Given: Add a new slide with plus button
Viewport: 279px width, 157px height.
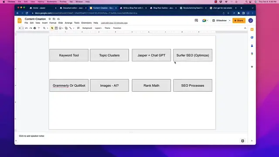Looking at the screenshot, I should click(x=20, y=28).
